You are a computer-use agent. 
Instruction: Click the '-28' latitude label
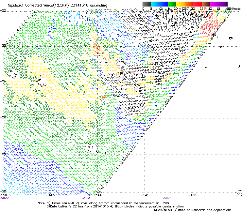(3, 154)
